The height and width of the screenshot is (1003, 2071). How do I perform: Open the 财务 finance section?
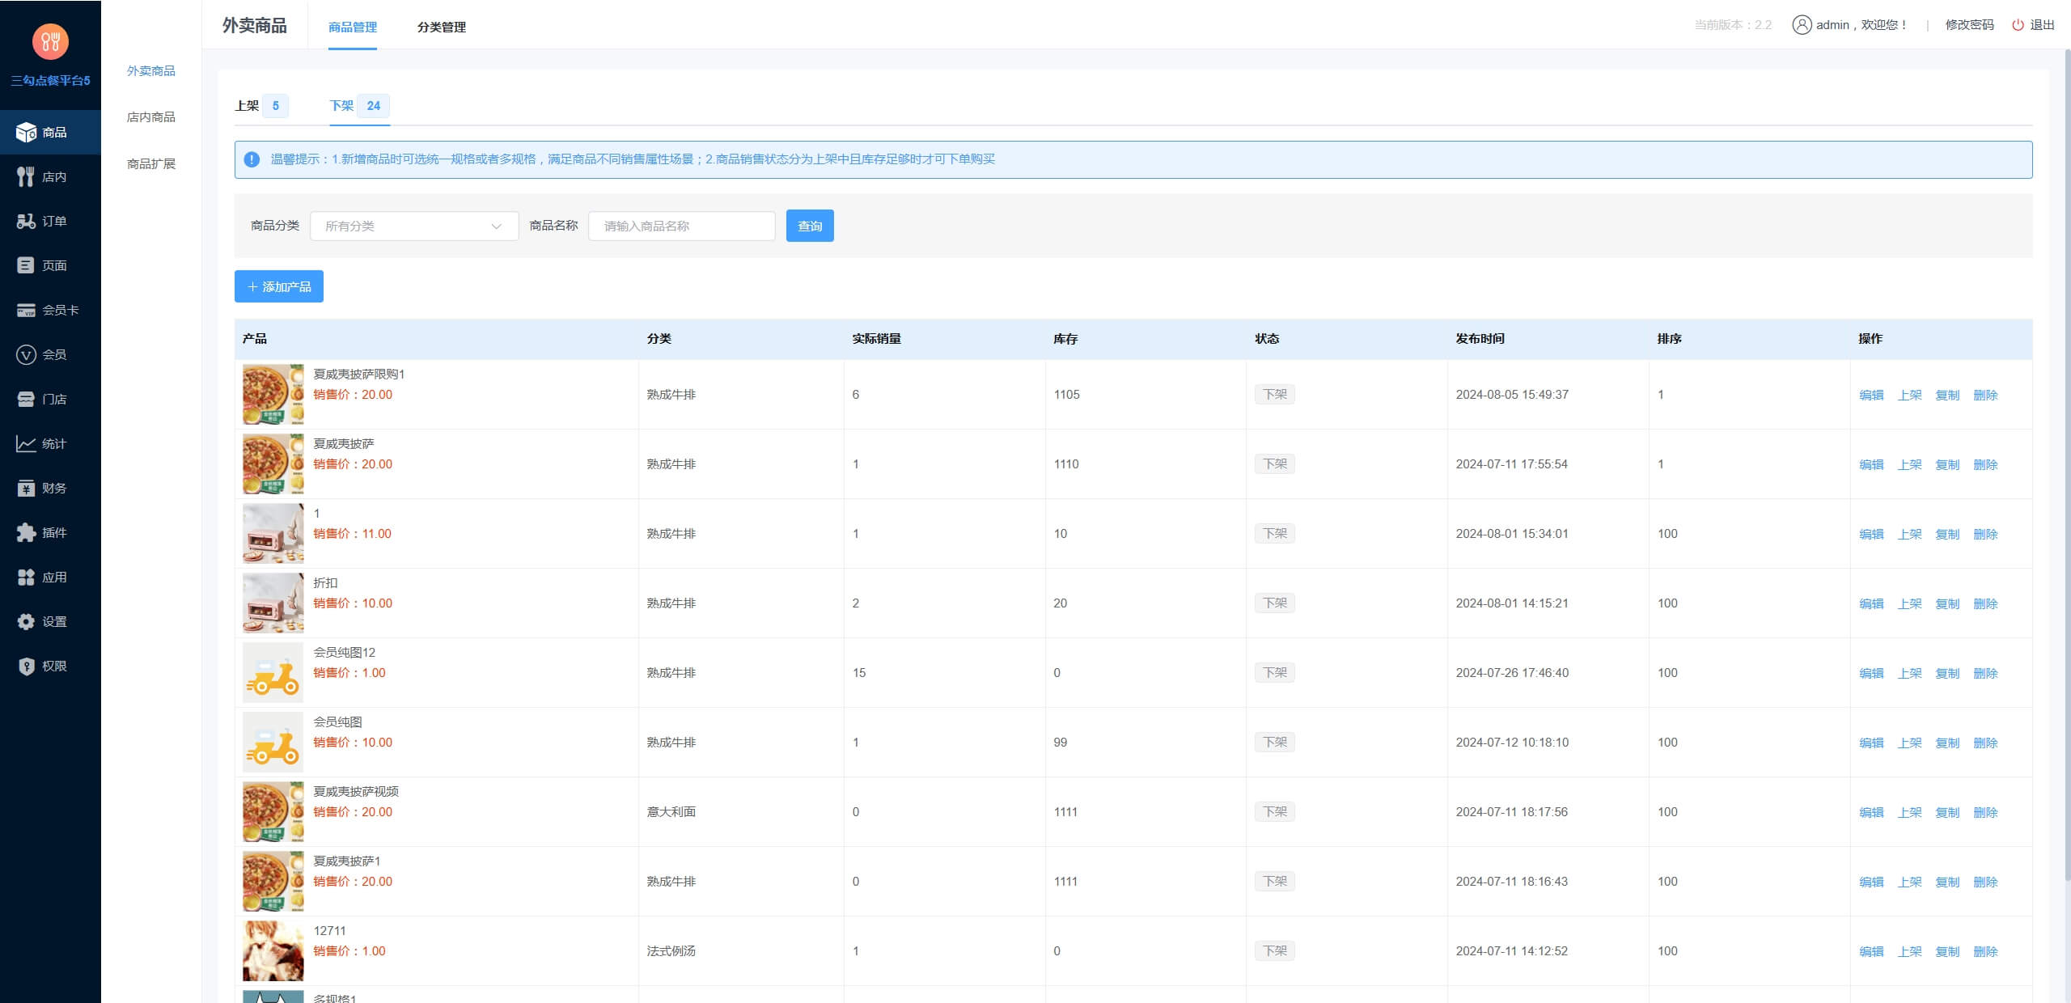tap(50, 487)
